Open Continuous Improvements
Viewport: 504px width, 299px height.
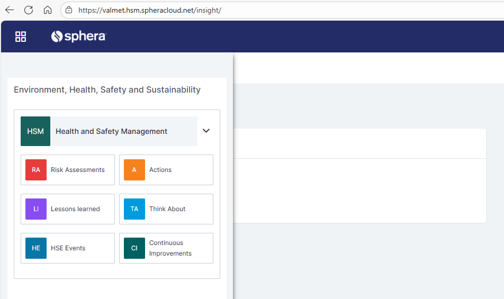coord(170,248)
